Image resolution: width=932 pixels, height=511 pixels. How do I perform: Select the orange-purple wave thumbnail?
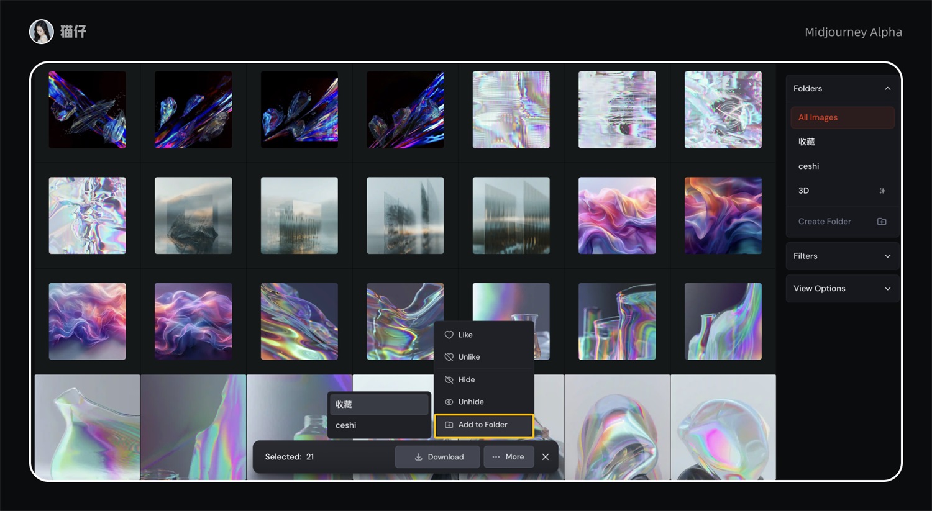coord(723,215)
